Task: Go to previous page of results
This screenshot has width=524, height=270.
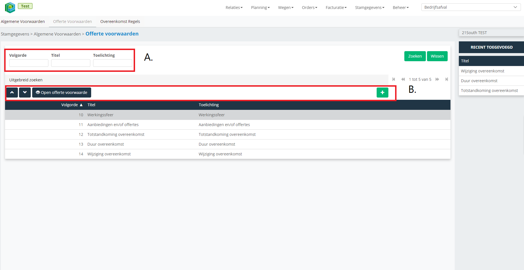Action: point(403,79)
